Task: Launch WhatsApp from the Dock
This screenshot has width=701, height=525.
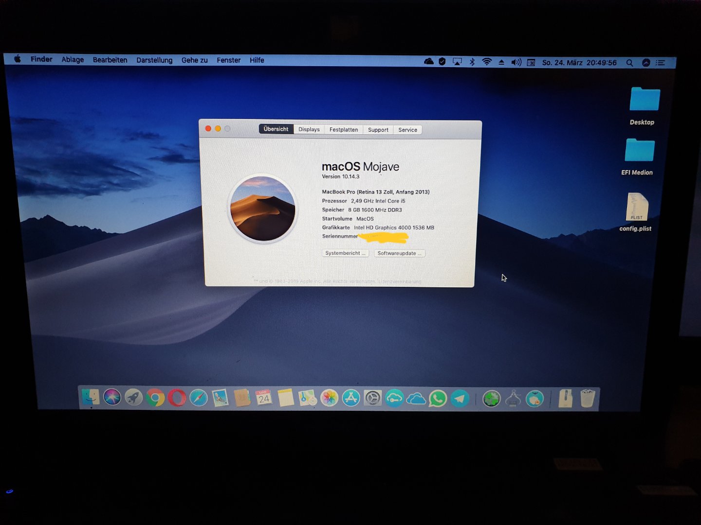Action: pyautogui.click(x=438, y=399)
